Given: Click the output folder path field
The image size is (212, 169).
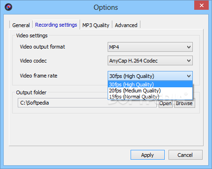Looking at the screenshot, I should pos(87,103).
